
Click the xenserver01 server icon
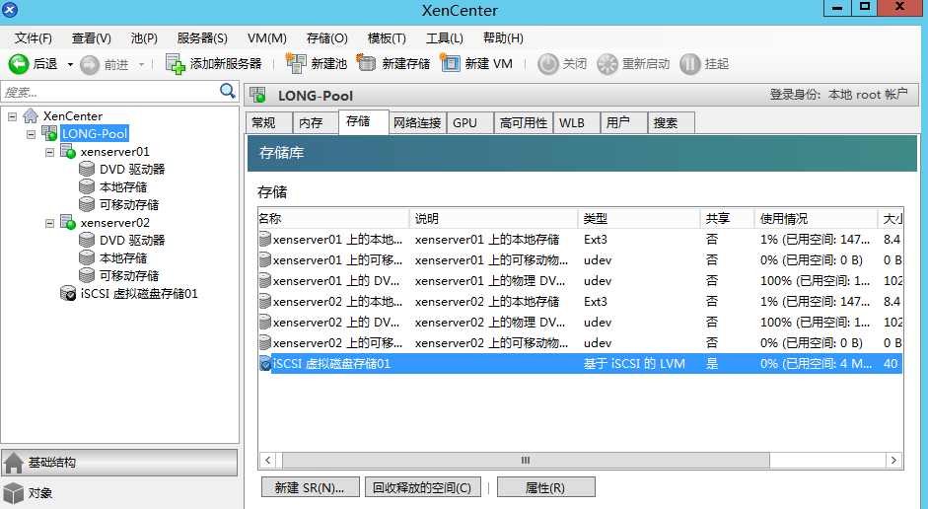click(x=69, y=152)
